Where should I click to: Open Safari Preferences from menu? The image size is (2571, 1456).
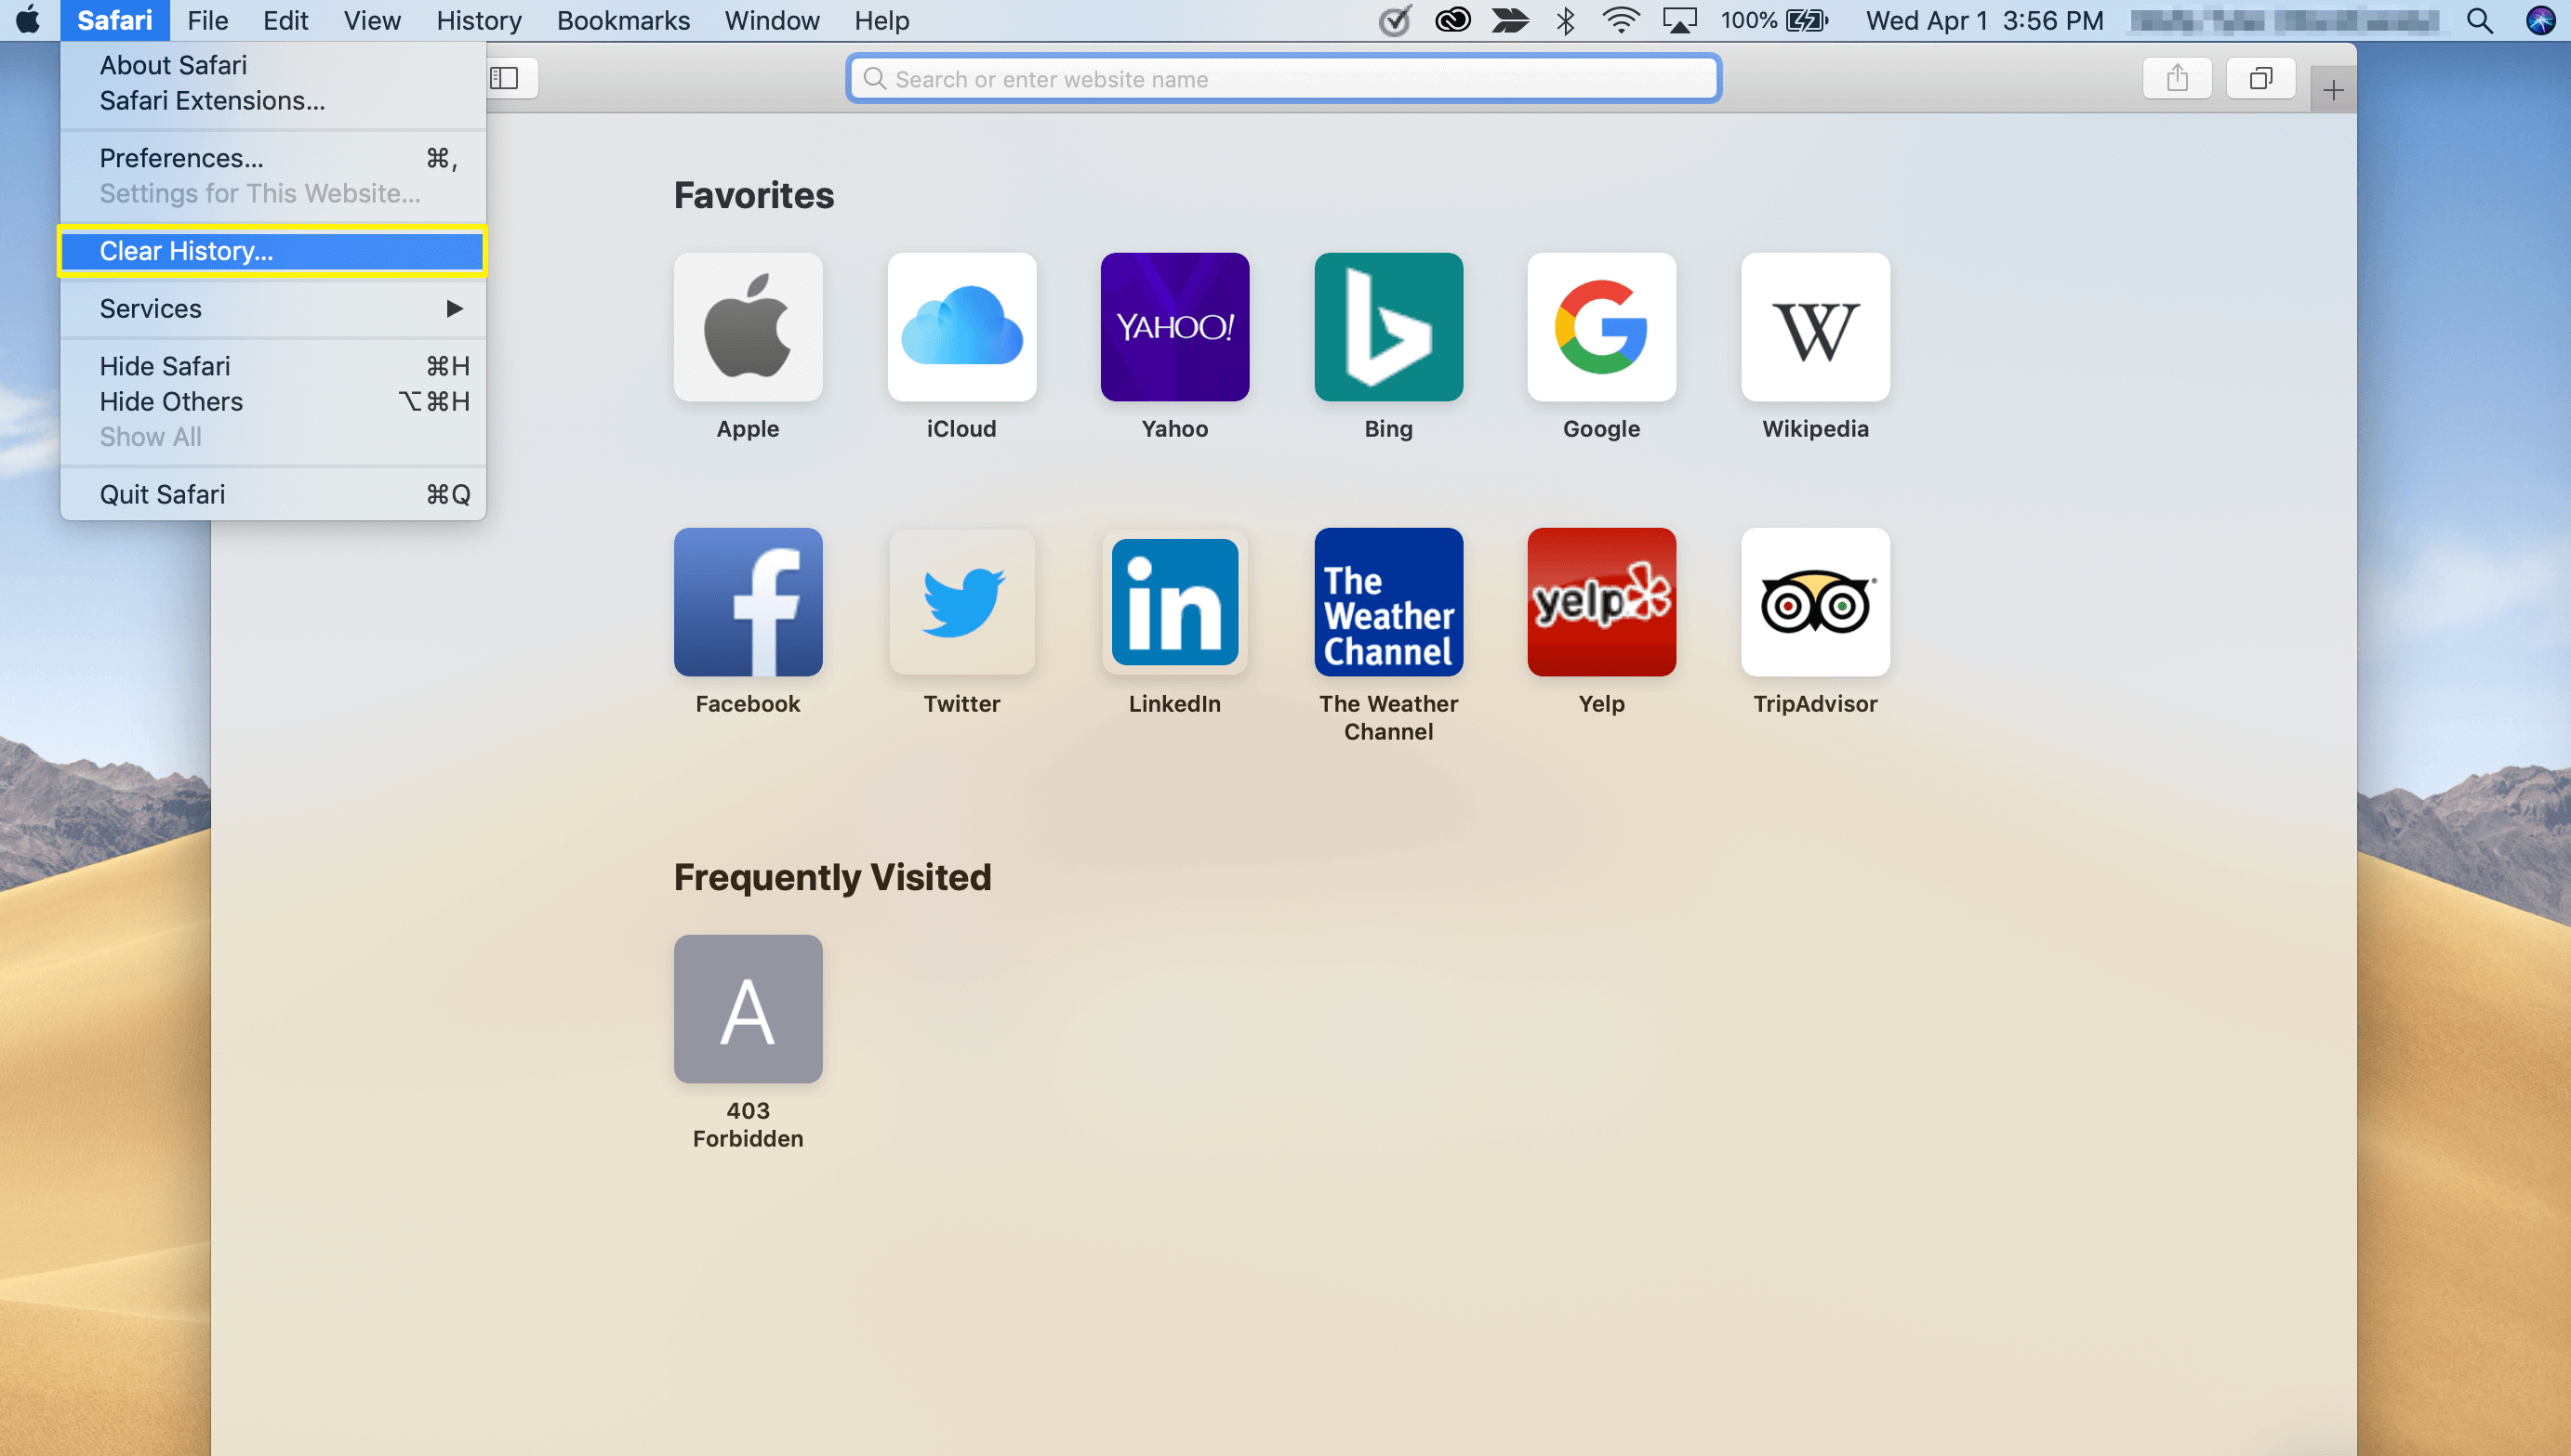pos(180,157)
